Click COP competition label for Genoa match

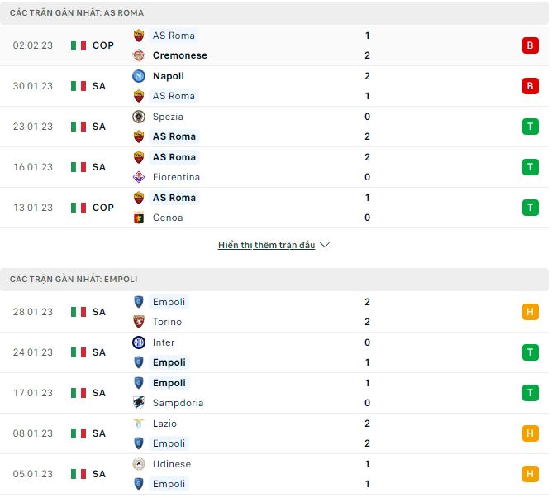click(103, 208)
